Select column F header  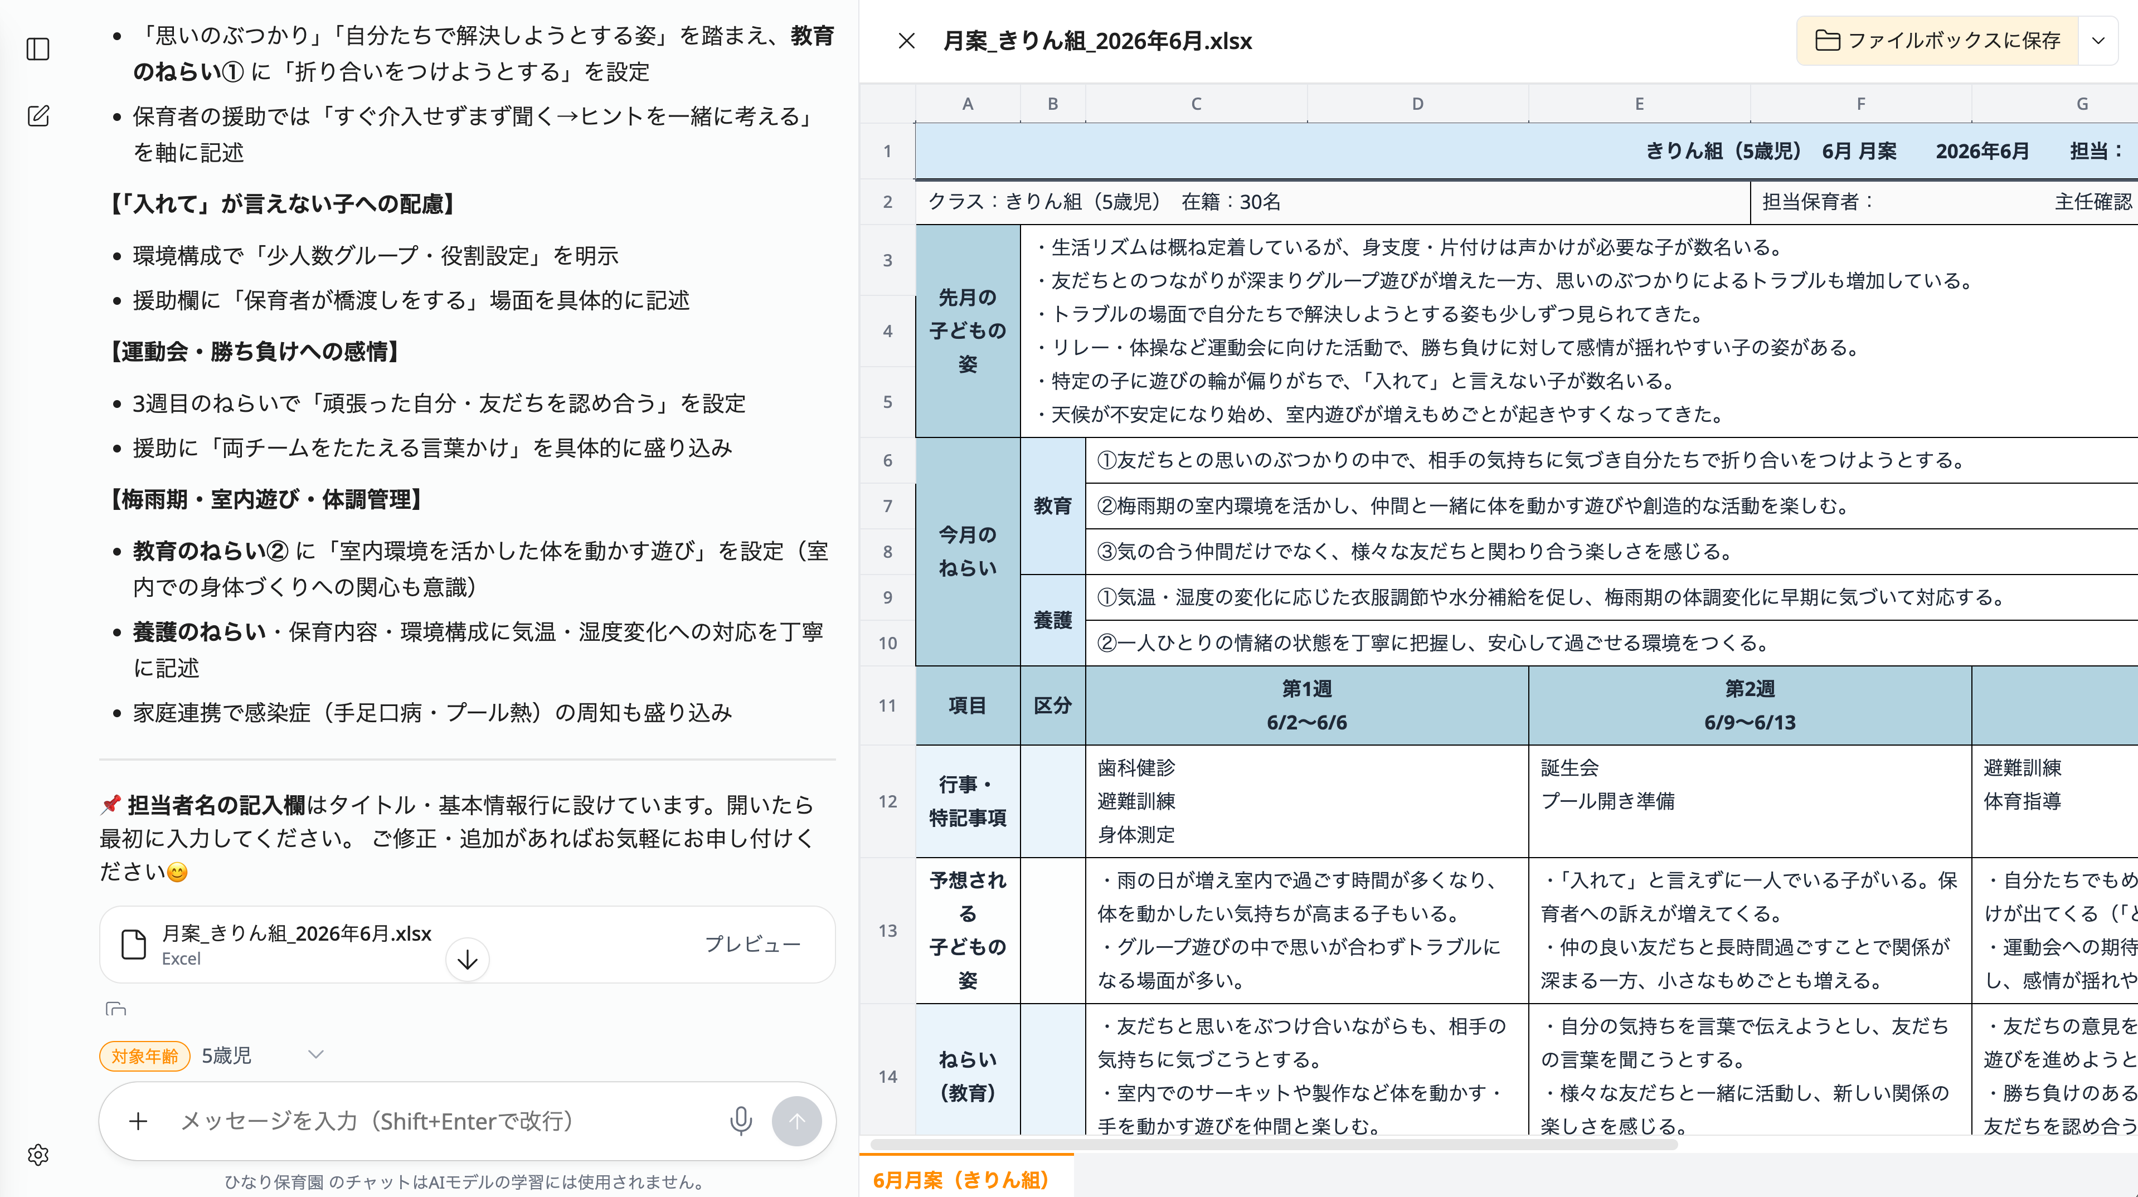1861,104
